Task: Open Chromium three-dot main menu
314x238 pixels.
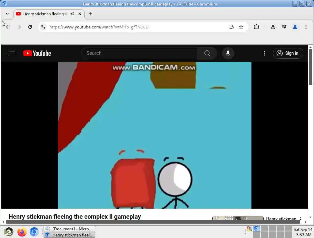Action: pyautogui.click(x=306, y=27)
